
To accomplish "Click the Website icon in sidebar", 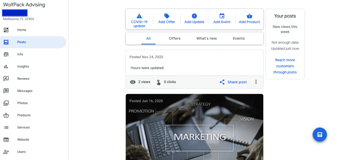I will coord(6,140).
